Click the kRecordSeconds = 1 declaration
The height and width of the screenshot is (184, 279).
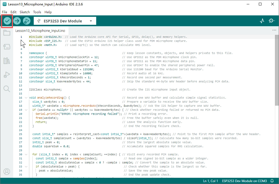(x=60, y=77)
